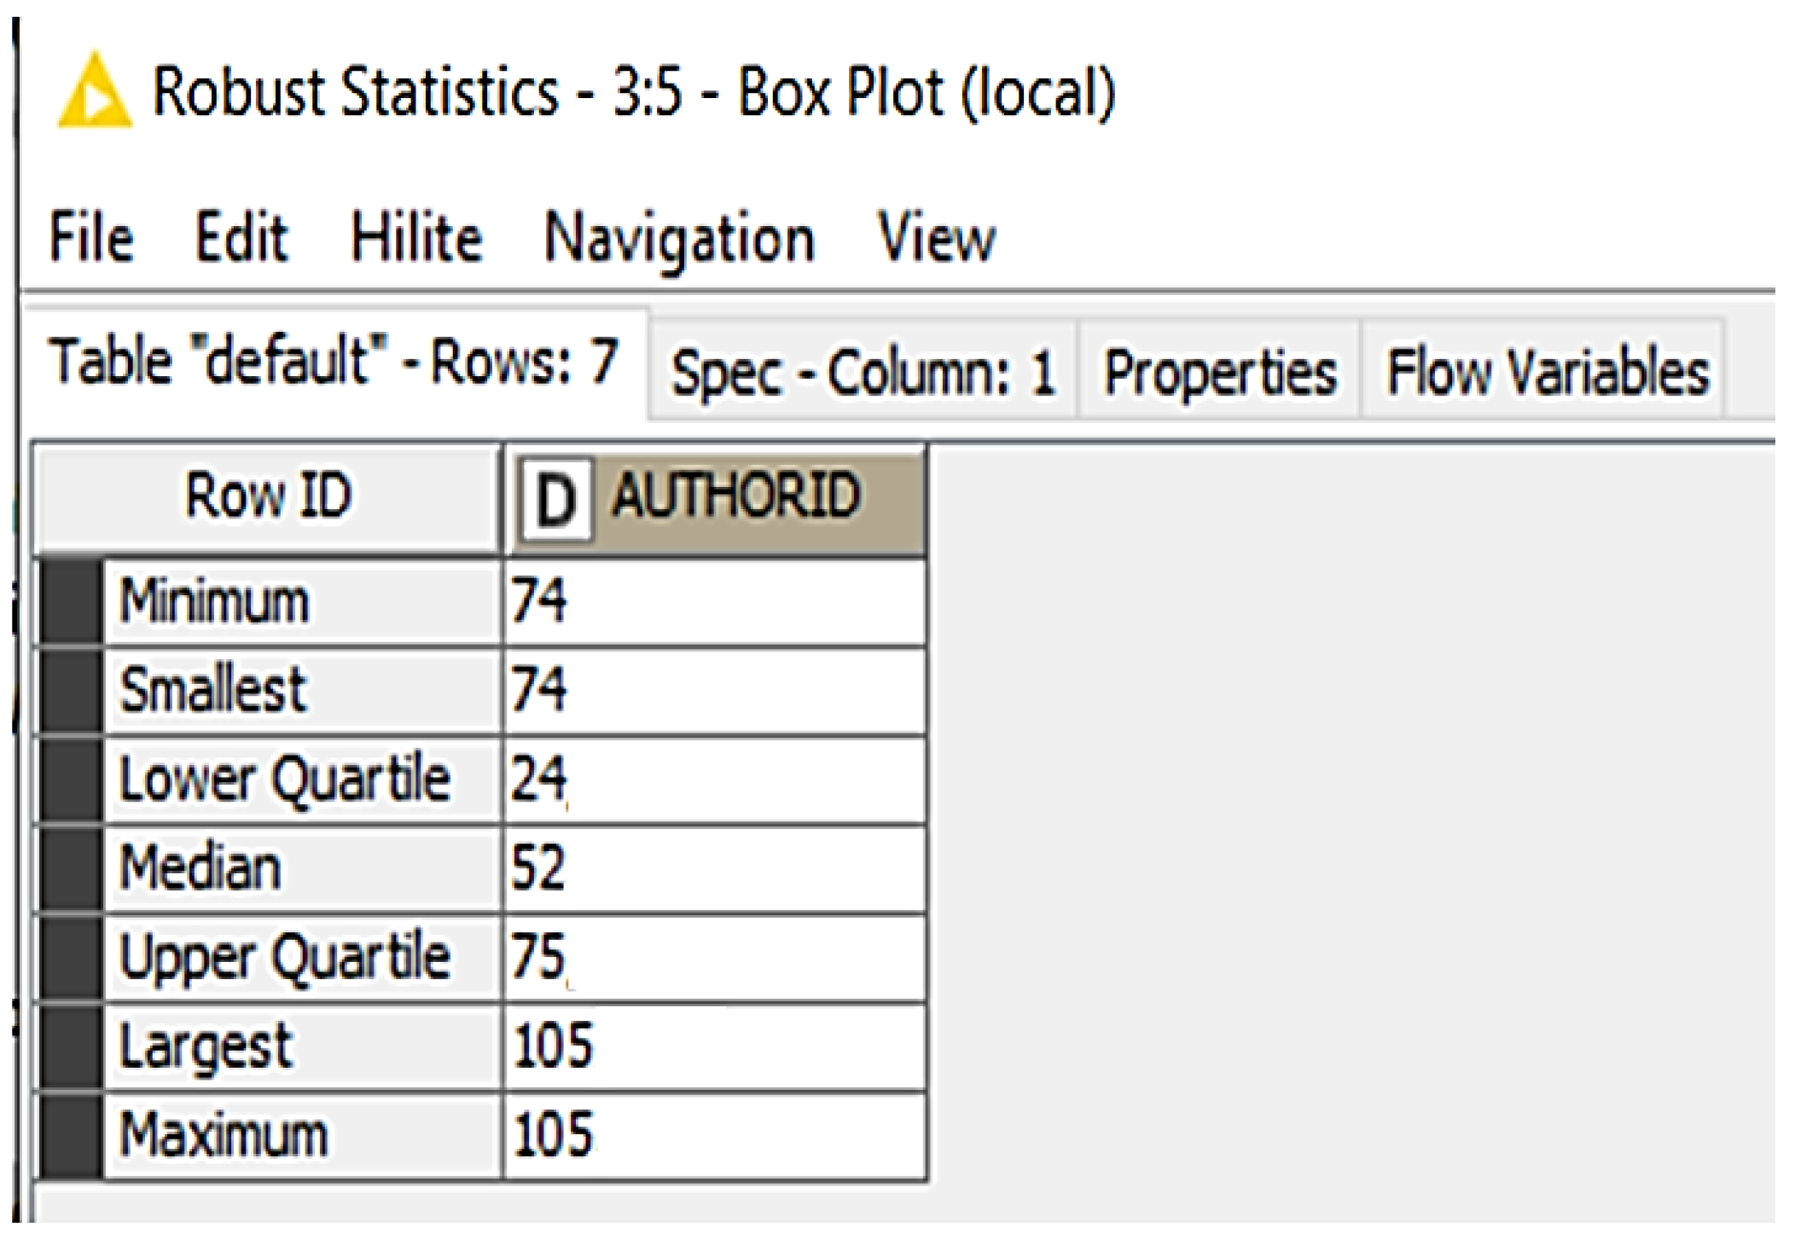Screen dimensions: 1795x1240
Task: Select the Median row label
Action: coord(200,869)
